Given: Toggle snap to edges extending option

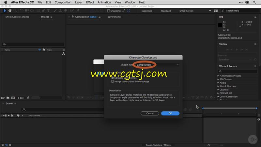Looking at the screenshot, I should point(124,11).
